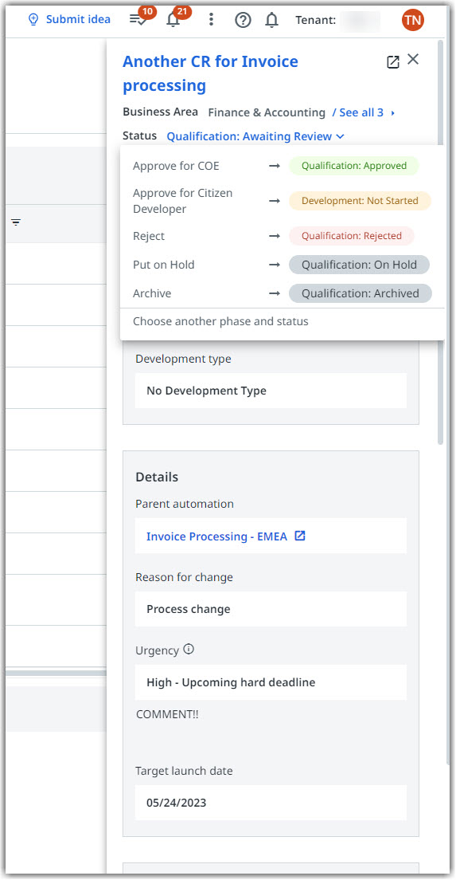Viewport: 456px width, 880px height.
Task: Click the plain bell icon beside Tenant
Action: (271, 20)
